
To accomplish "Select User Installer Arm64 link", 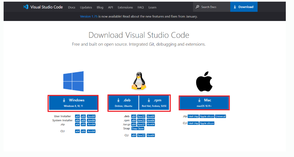I will click(x=91, y=116).
